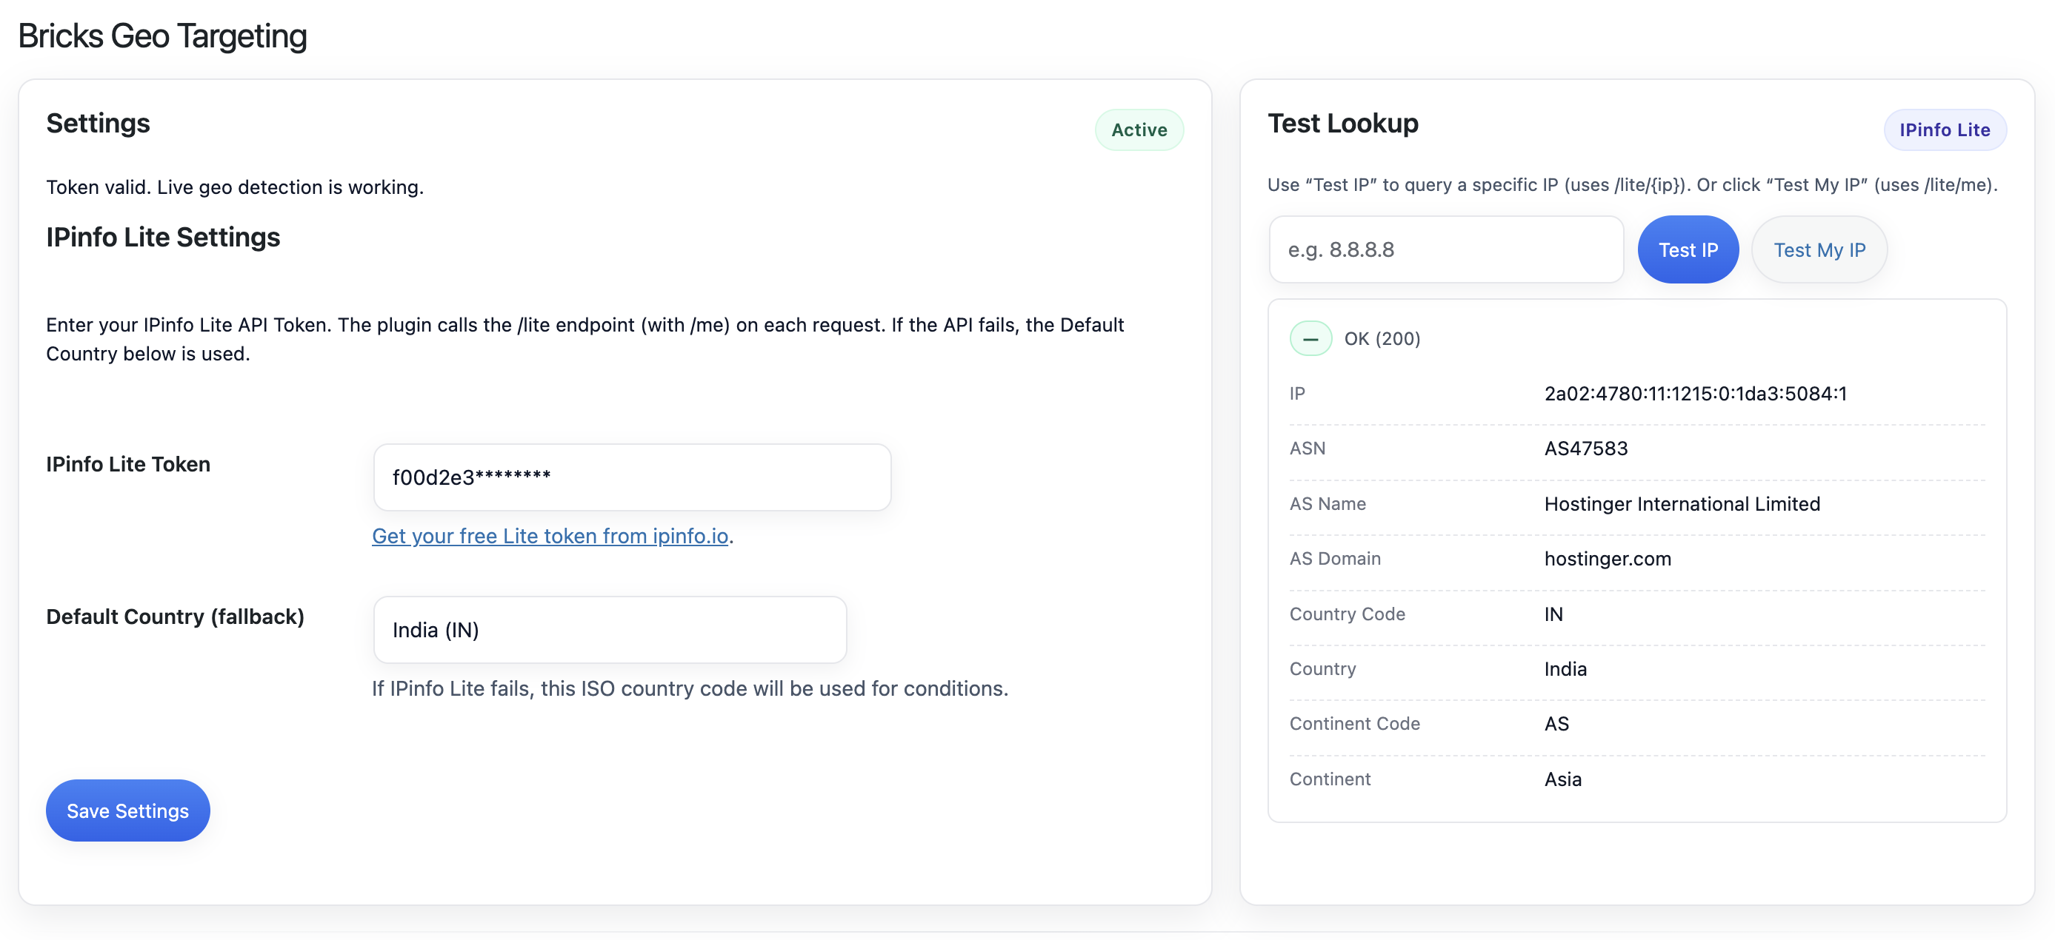The width and height of the screenshot is (2055, 940).
Task: Click the IPinfo Lite badge
Action: 1944,130
